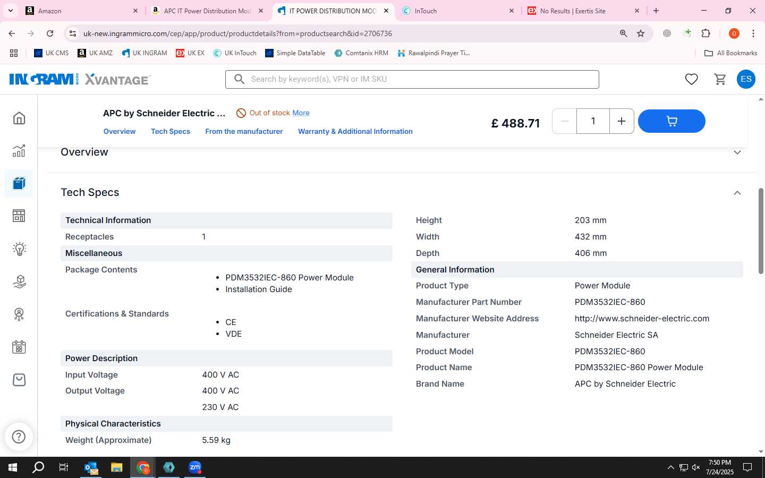This screenshot has width=765, height=478.
Task: Click the quantity input field
Action: coord(593,121)
